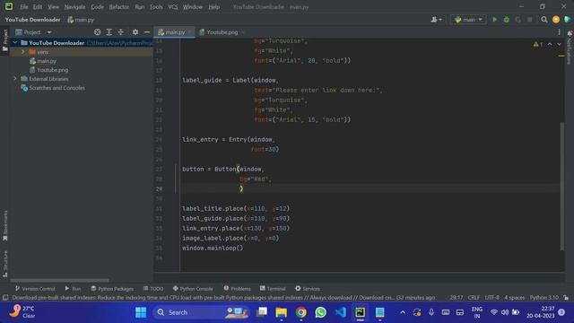The height and width of the screenshot is (323, 574).
Task: Open WhatsApp from the taskbar
Action: click(x=321, y=312)
